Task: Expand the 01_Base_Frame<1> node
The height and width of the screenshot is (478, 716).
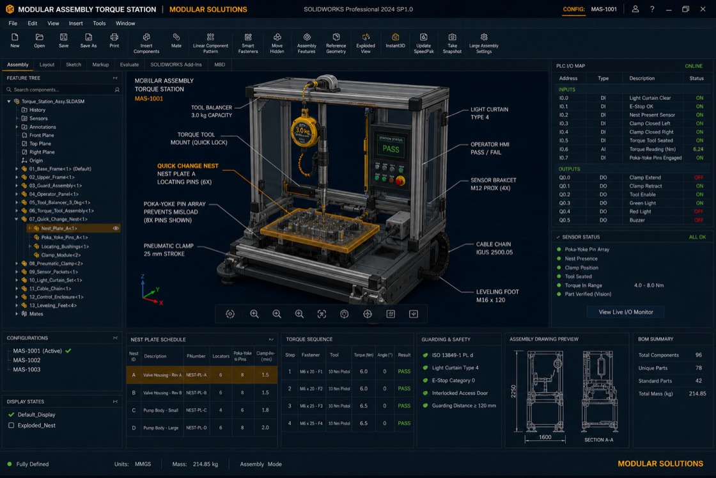Action: [x=17, y=169]
